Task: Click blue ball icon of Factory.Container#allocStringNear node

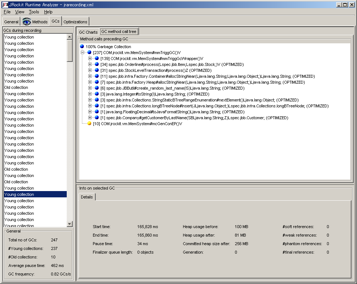Action: point(97,76)
